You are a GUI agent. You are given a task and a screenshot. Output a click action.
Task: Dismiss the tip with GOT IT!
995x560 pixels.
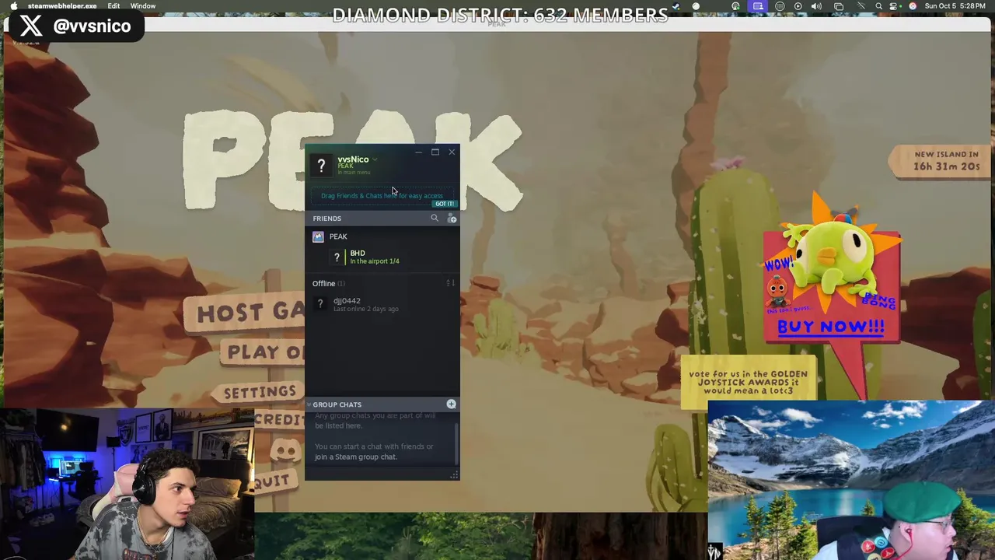445,204
